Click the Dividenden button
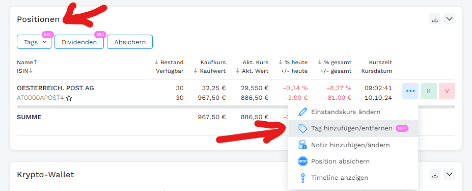Viewport: 472px width, 191px height. 79,42
